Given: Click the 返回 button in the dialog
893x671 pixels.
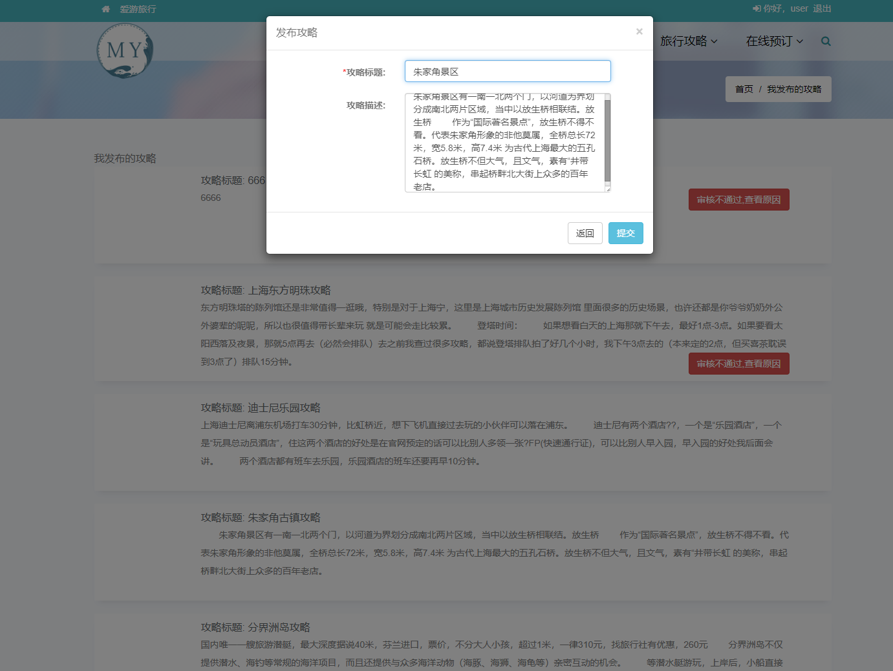Looking at the screenshot, I should [x=585, y=232].
